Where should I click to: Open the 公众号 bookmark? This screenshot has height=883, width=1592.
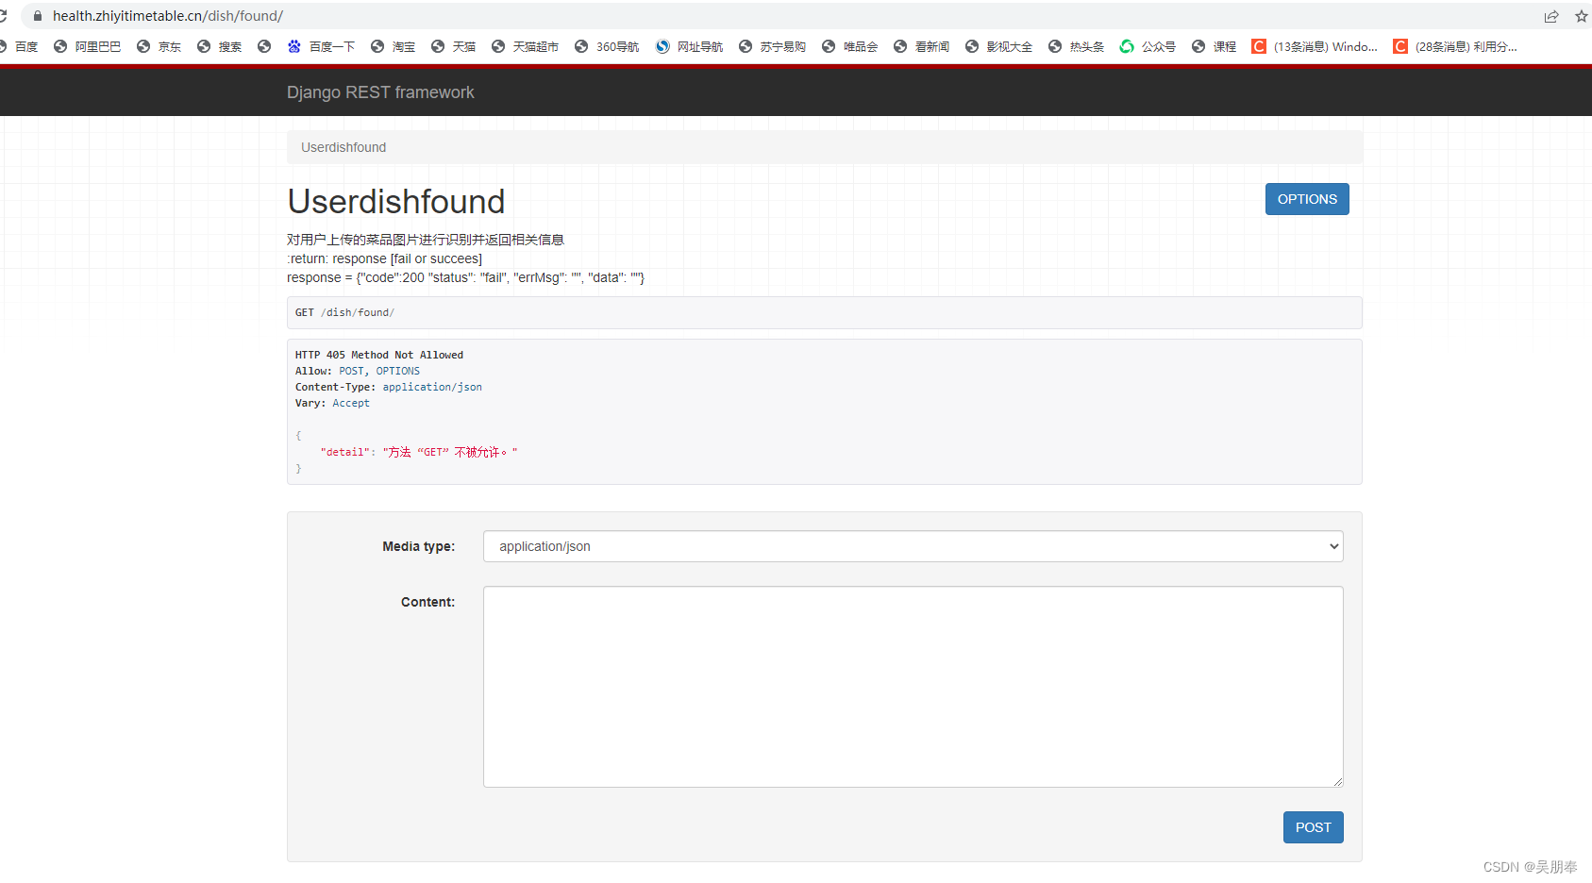[x=1148, y=46]
